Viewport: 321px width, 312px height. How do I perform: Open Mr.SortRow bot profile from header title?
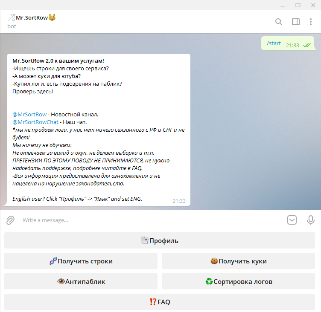(32, 18)
